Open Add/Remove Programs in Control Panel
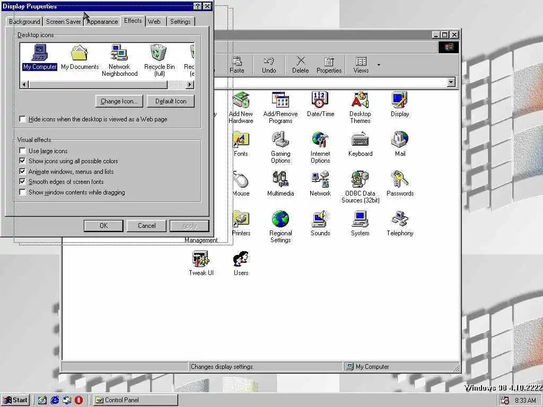 pyautogui.click(x=281, y=108)
